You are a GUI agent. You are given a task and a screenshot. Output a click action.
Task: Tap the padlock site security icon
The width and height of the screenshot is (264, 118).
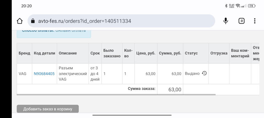pos(33,21)
